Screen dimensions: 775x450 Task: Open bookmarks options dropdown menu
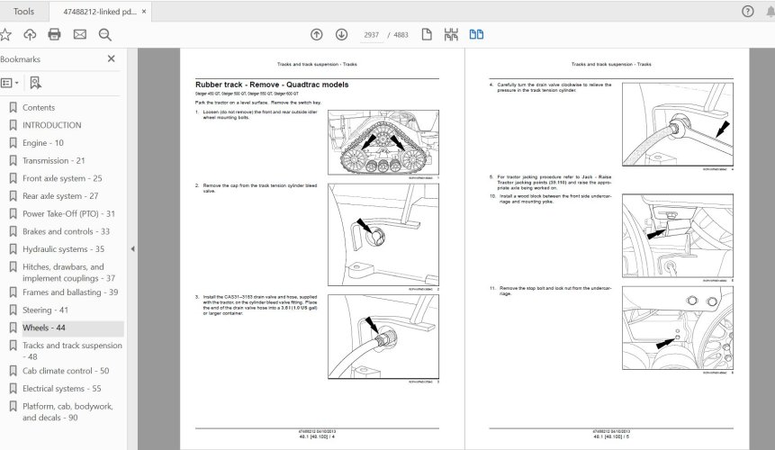point(10,83)
